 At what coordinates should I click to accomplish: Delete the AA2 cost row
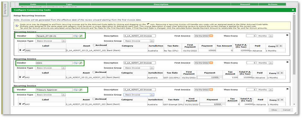coord(20,77)
